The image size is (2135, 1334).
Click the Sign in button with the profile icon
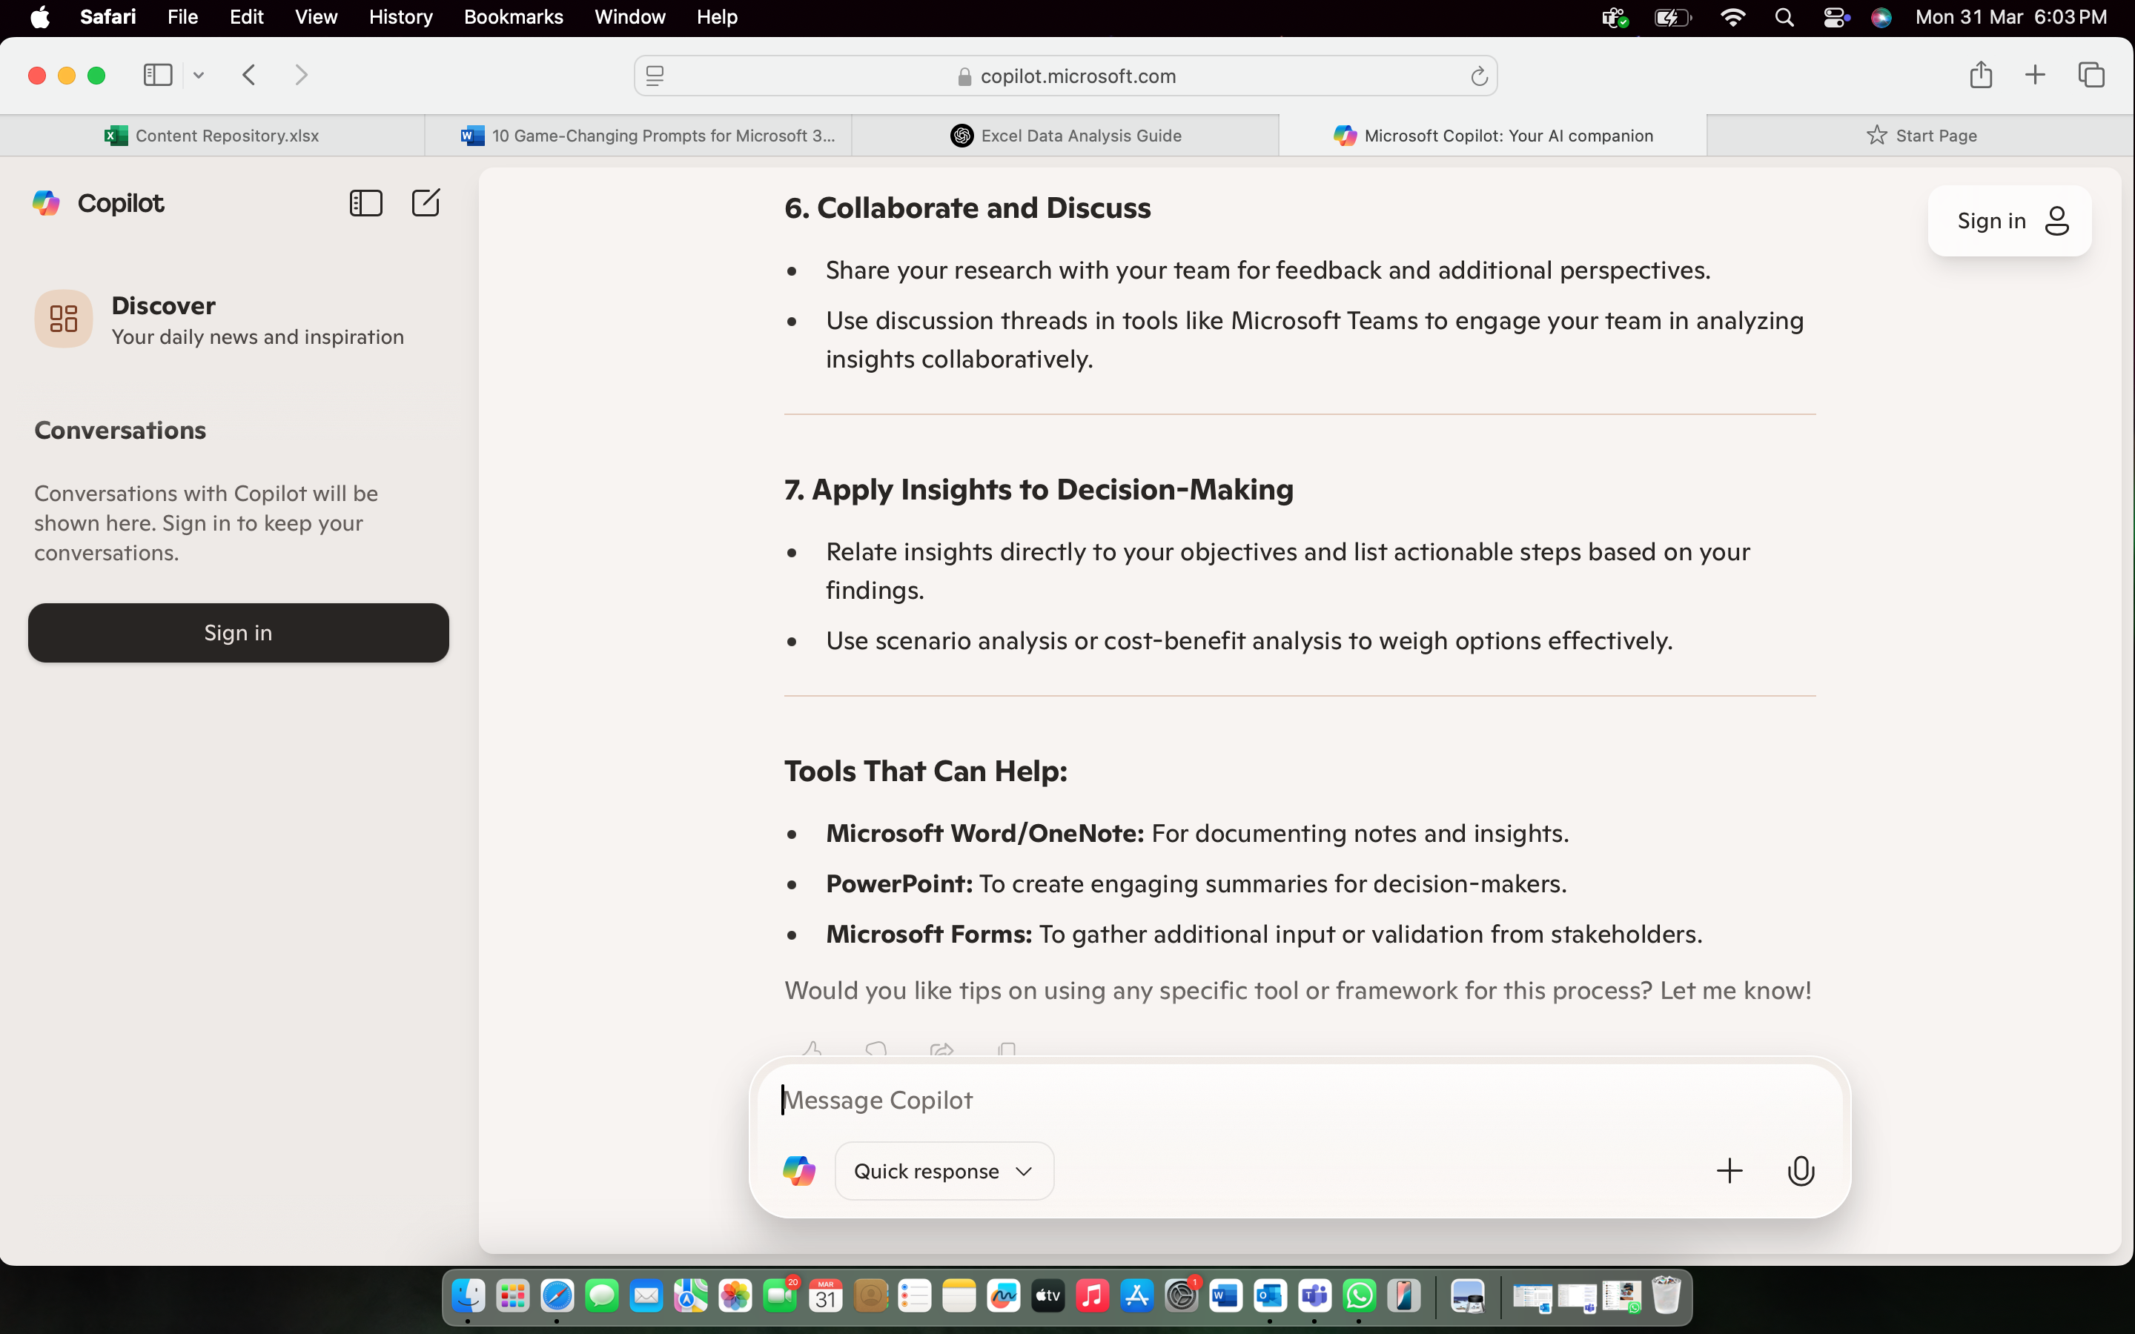click(2010, 221)
